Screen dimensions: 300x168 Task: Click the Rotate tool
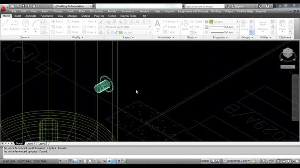(x=73, y=22)
